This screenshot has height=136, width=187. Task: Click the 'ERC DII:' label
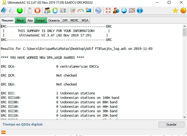coord(8,93)
